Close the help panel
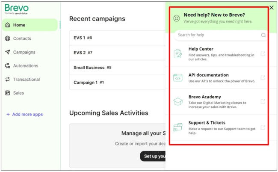The width and height of the screenshot is (278, 172). tap(272, 8)
